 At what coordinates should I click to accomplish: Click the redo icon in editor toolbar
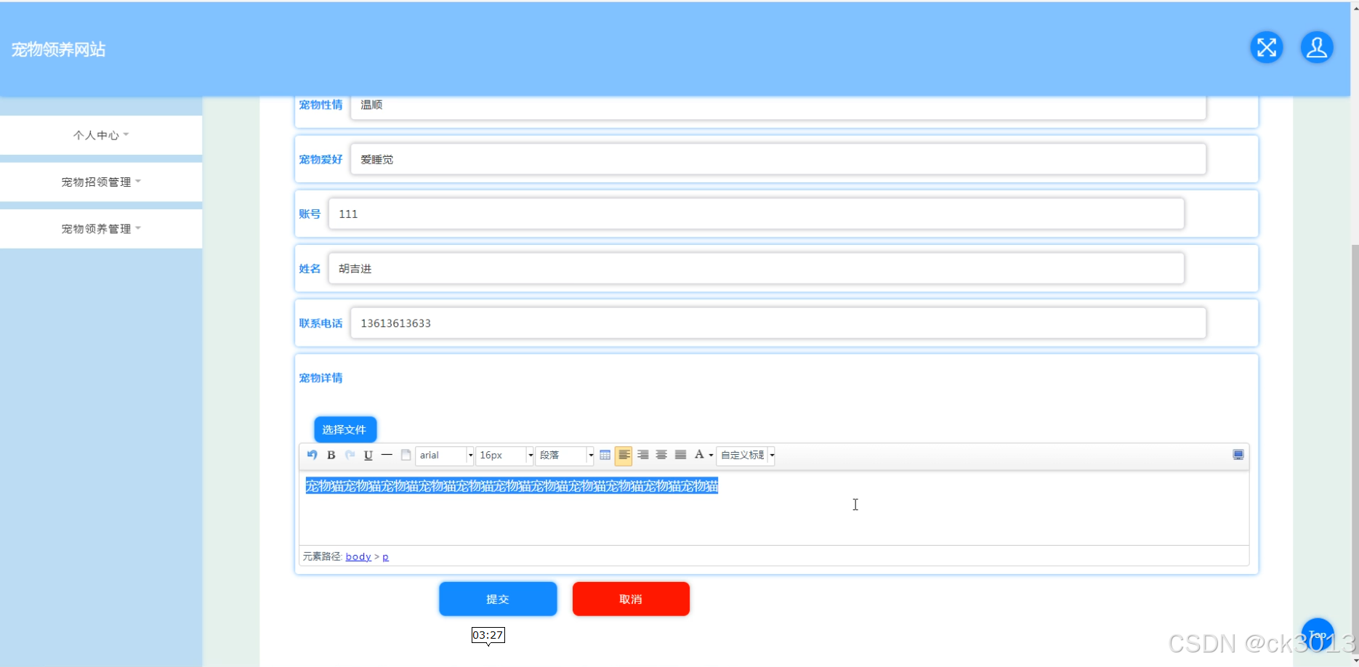coord(350,455)
